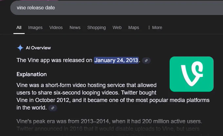223x136 pixels.
Task: Switch to the Images tab
Action: (x=35, y=28)
